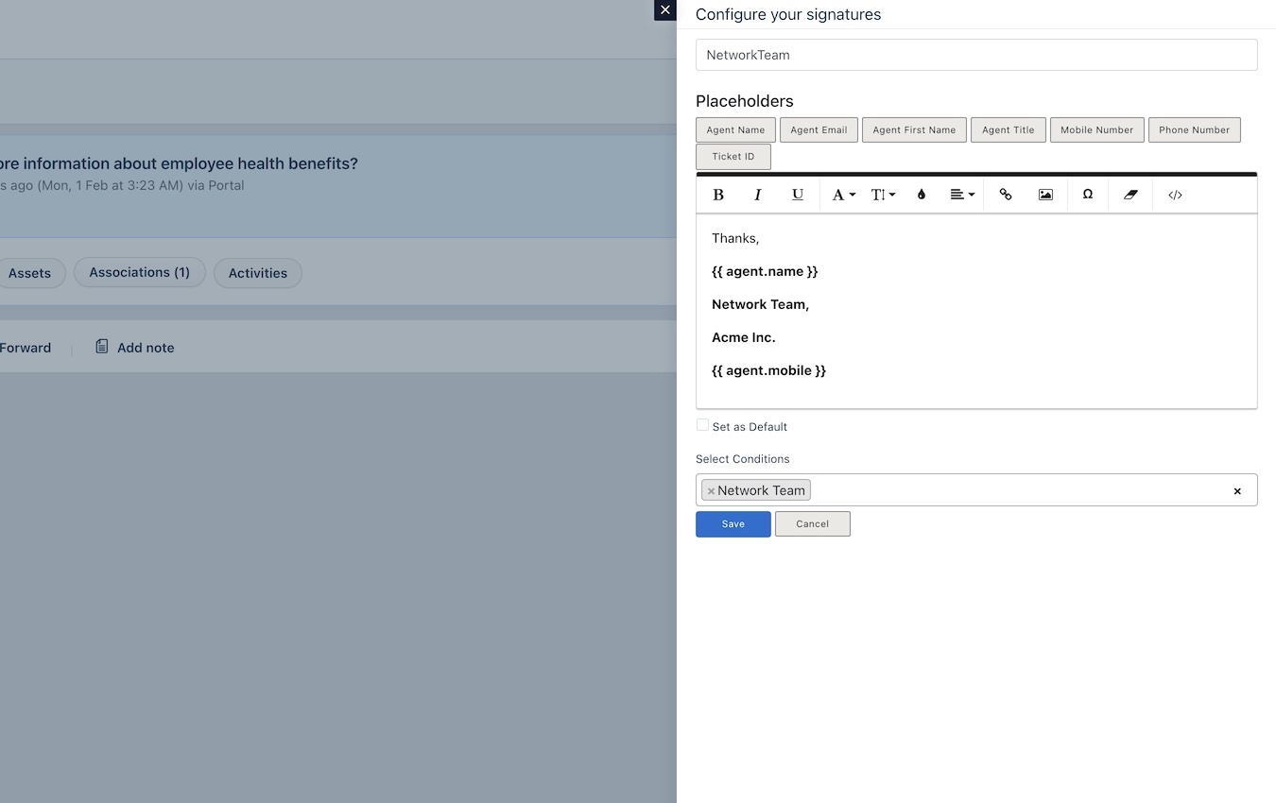Remove the Network Team condition tag

(711, 490)
